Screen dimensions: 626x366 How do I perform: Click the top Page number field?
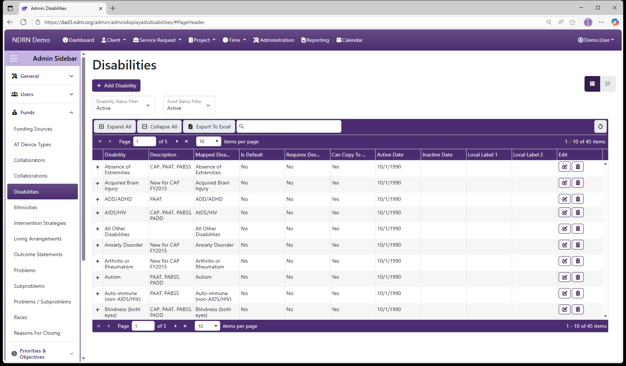point(144,142)
